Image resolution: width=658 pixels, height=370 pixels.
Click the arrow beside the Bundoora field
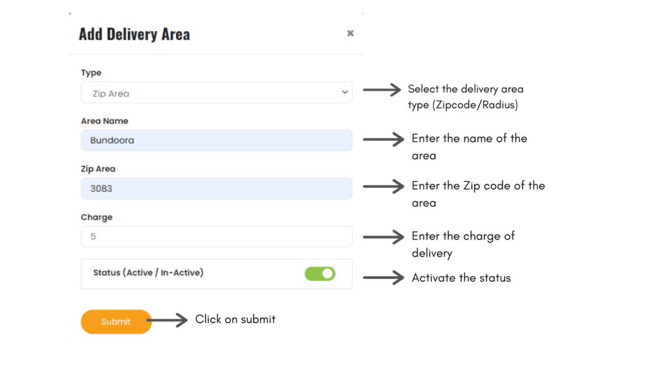click(384, 139)
